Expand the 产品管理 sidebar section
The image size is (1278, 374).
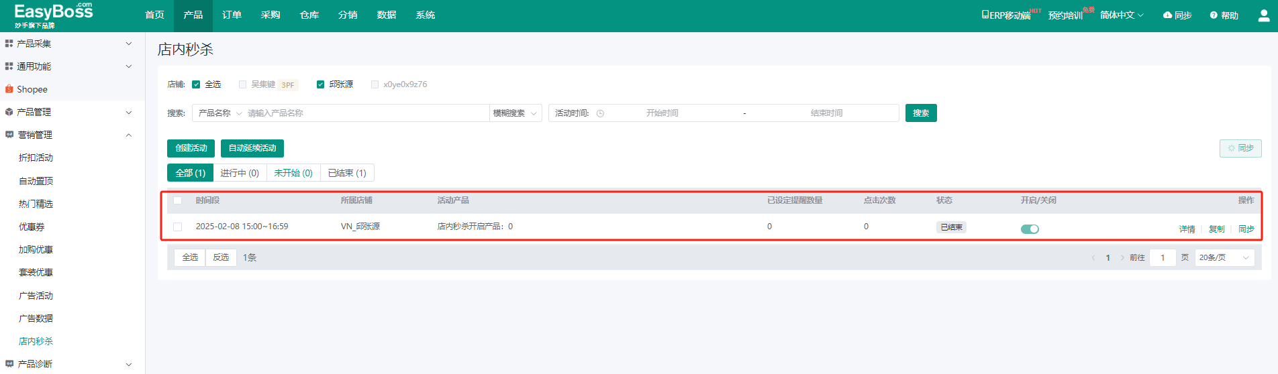(129, 112)
